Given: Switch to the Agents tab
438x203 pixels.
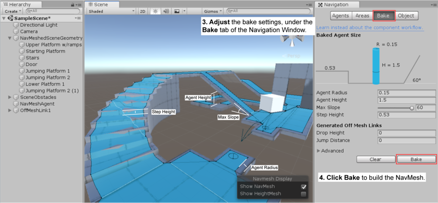Looking at the screenshot, I should 341,15.
